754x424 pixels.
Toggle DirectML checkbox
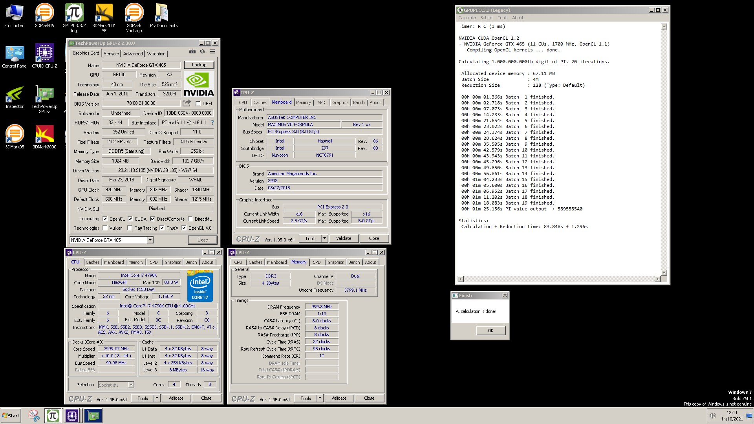click(190, 219)
